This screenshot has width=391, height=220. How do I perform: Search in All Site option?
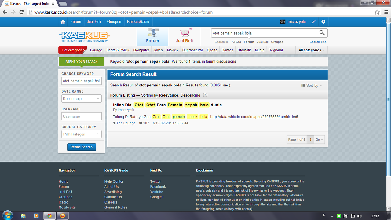236,42
